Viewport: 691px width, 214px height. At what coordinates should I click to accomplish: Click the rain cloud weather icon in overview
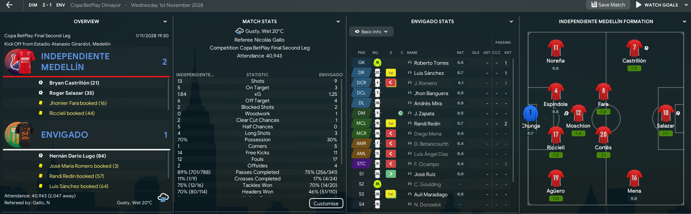[163, 198]
